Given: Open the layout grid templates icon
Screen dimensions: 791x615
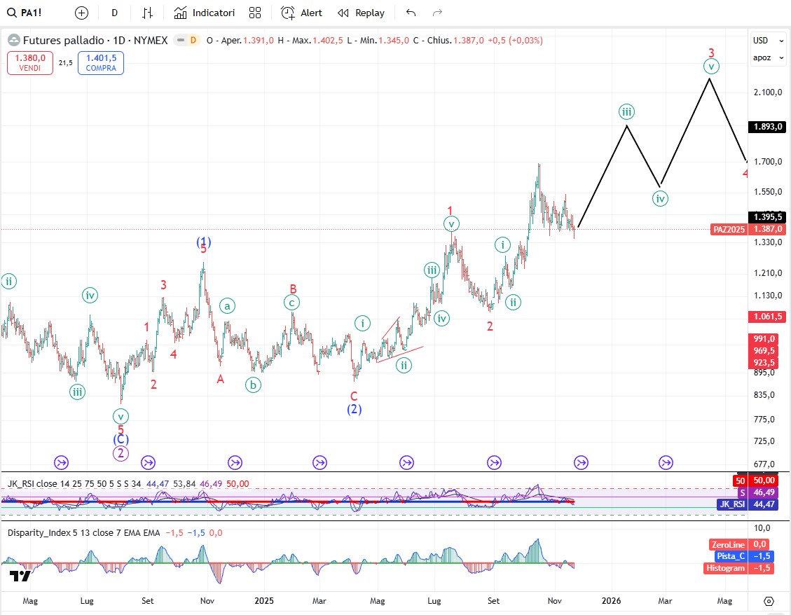Looking at the screenshot, I should pos(255,13).
